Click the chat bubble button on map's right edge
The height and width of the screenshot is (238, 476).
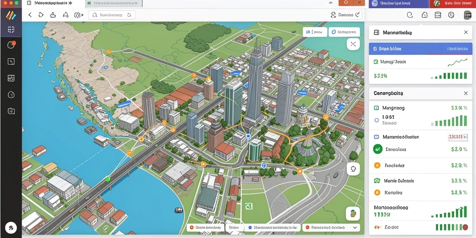pos(353,169)
